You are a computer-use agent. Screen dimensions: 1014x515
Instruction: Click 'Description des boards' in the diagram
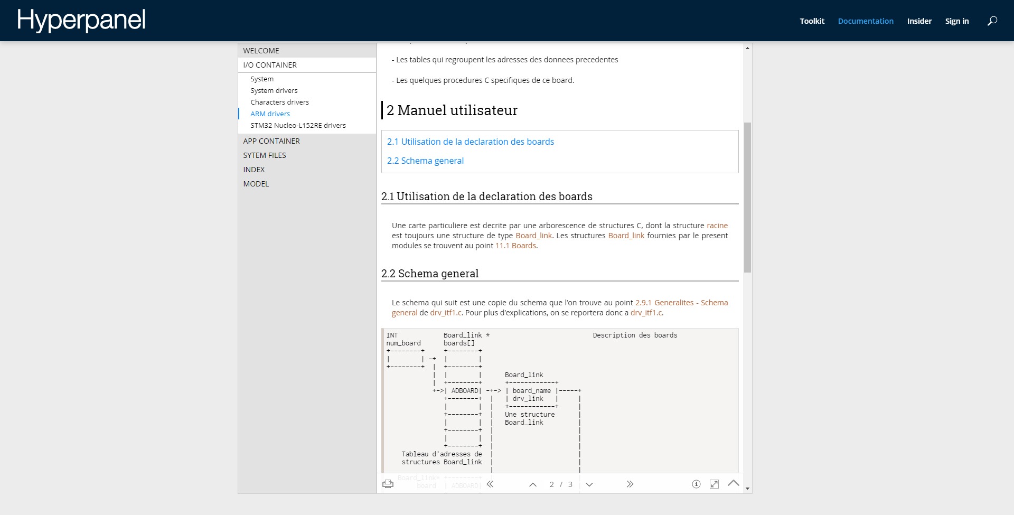pyautogui.click(x=635, y=335)
